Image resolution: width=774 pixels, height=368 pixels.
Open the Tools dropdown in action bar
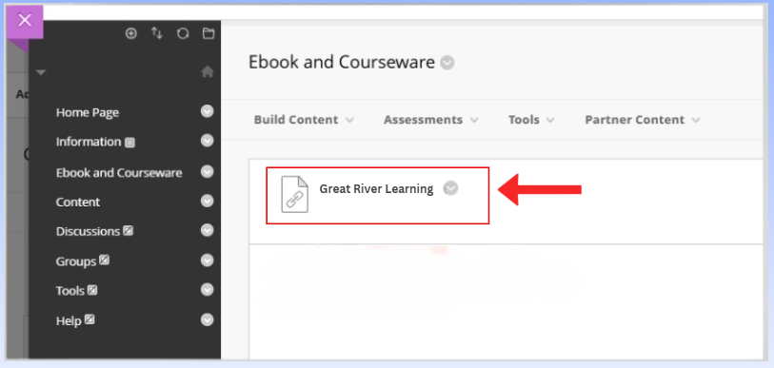(x=531, y=120)
